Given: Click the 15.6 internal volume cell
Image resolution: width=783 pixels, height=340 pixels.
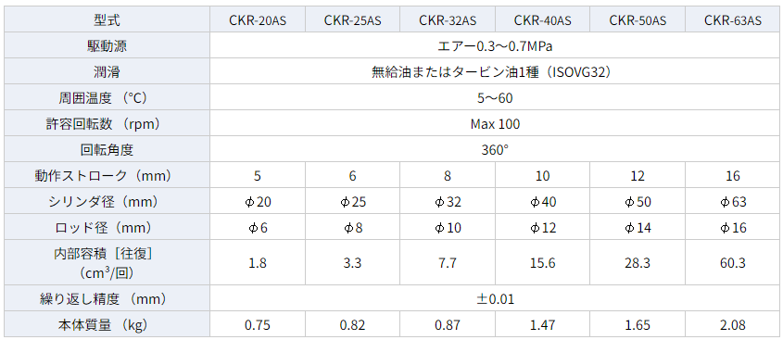Looking at the screenshot, I should [543, 263].
